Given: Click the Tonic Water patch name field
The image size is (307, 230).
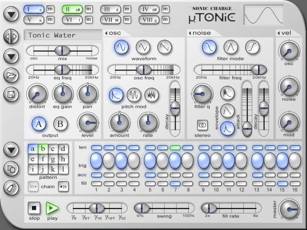Looking at the screenshot, I should pyautogui.click(x=63, y=35).
